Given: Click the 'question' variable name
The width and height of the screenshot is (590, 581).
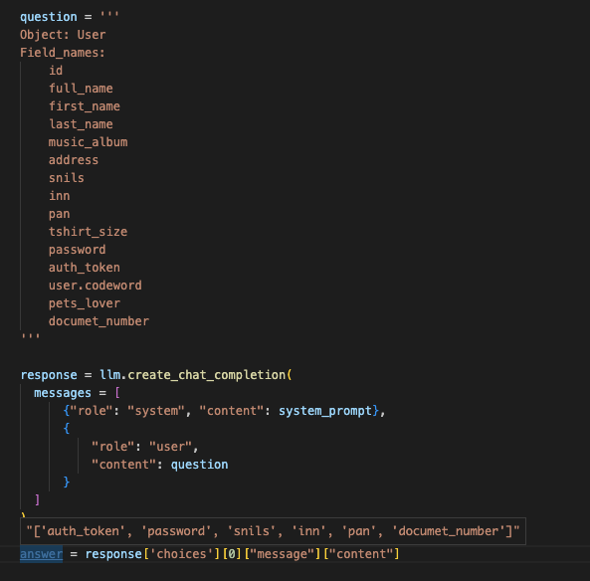Looking at the screenshot, I should tap(49, 17).
